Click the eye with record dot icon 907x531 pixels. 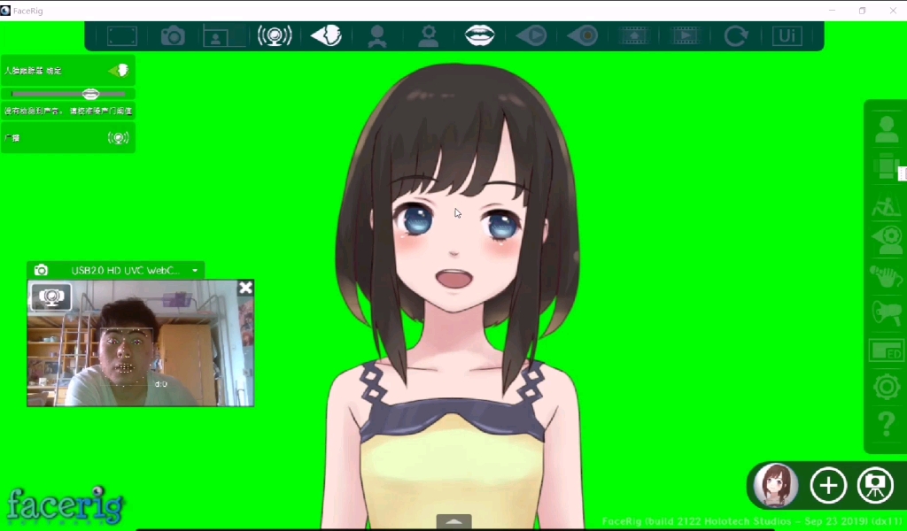(x=583, y=35)
